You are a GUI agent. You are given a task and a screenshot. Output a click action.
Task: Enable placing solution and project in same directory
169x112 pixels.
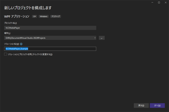tap(6, 54)
